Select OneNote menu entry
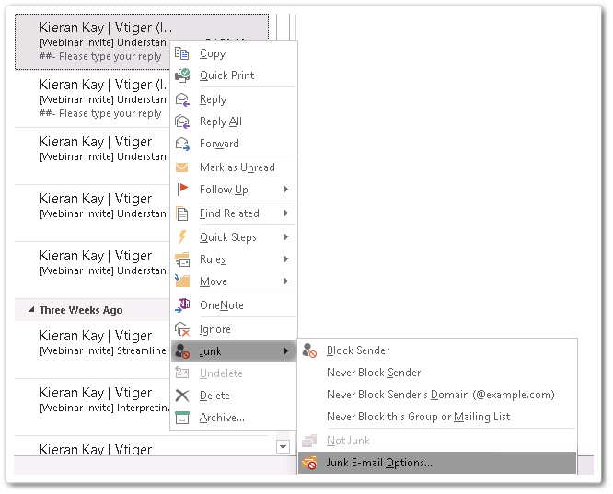Screen dimensions: 613x494 [234, 305]
